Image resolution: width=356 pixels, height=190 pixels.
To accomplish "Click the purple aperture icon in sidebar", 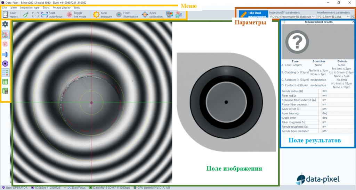I will [5, 63].
